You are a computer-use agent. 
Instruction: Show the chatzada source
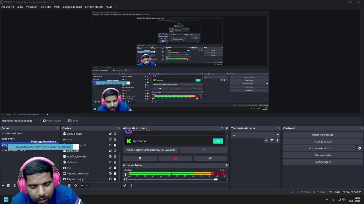pos(110,162)
